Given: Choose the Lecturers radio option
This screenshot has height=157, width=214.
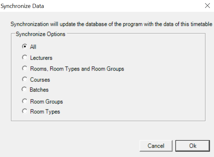Looking at the screenshot, I should coord(25,58).
